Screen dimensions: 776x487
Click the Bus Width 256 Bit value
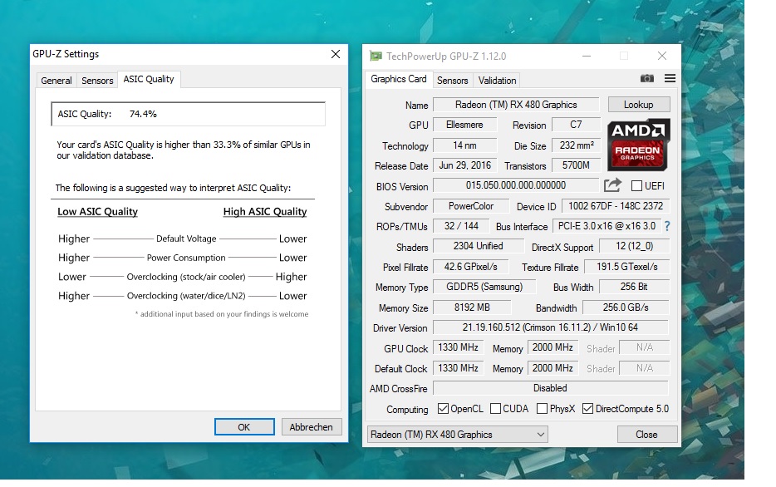click(634, 287)
